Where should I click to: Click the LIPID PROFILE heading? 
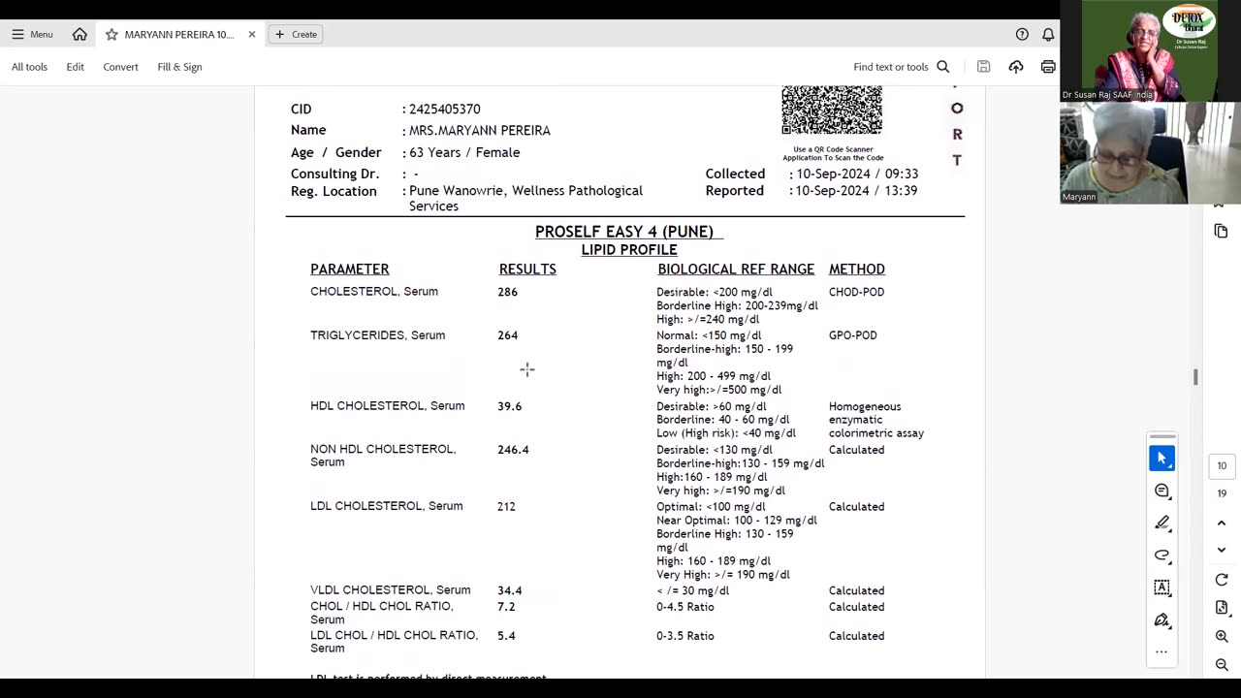pos(629,250)
